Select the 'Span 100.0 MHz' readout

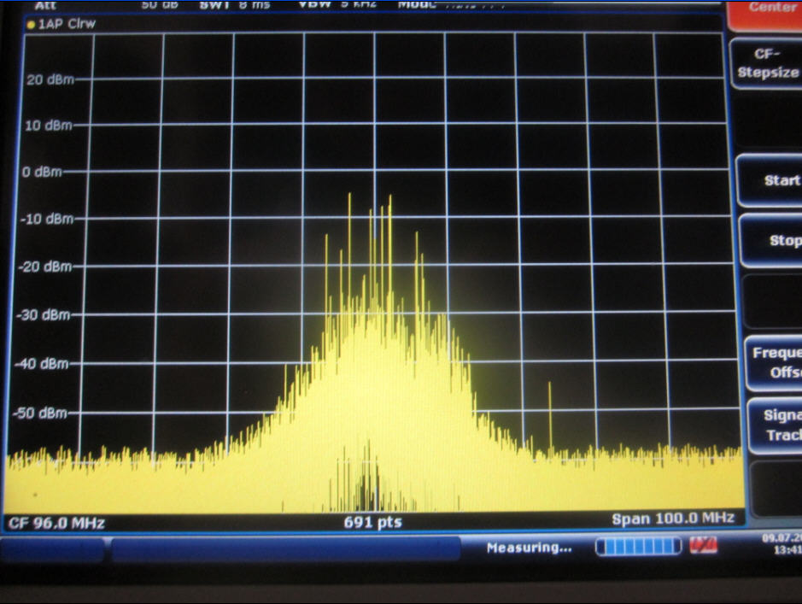[673, 519]
